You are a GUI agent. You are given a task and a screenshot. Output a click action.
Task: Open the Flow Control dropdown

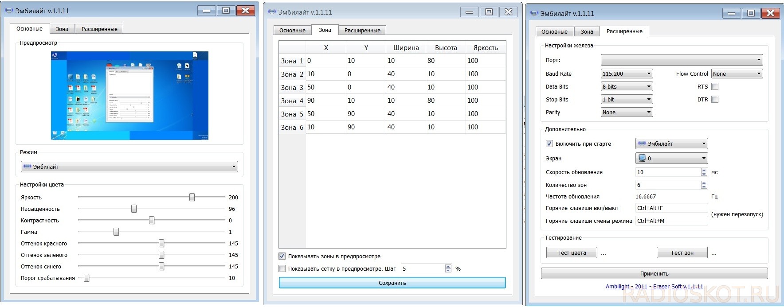point(737,74)
